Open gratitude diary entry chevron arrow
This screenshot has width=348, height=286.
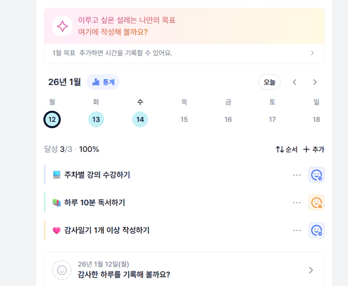(x=311, y=270)
